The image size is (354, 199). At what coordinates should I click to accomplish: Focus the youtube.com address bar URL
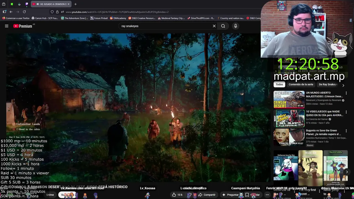(117, 12)
